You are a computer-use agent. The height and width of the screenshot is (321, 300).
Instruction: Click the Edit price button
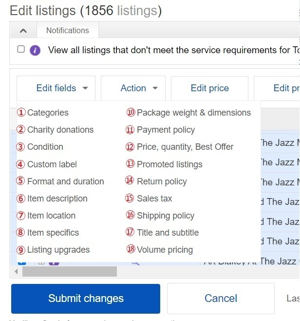point(209,88)
